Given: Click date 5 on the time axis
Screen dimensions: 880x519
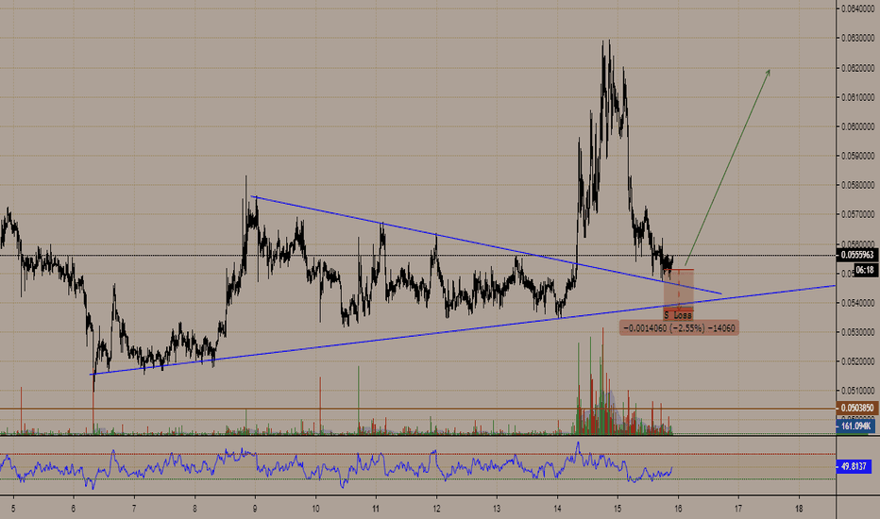Looking at the screenshot, I should [x=13, y=509].
